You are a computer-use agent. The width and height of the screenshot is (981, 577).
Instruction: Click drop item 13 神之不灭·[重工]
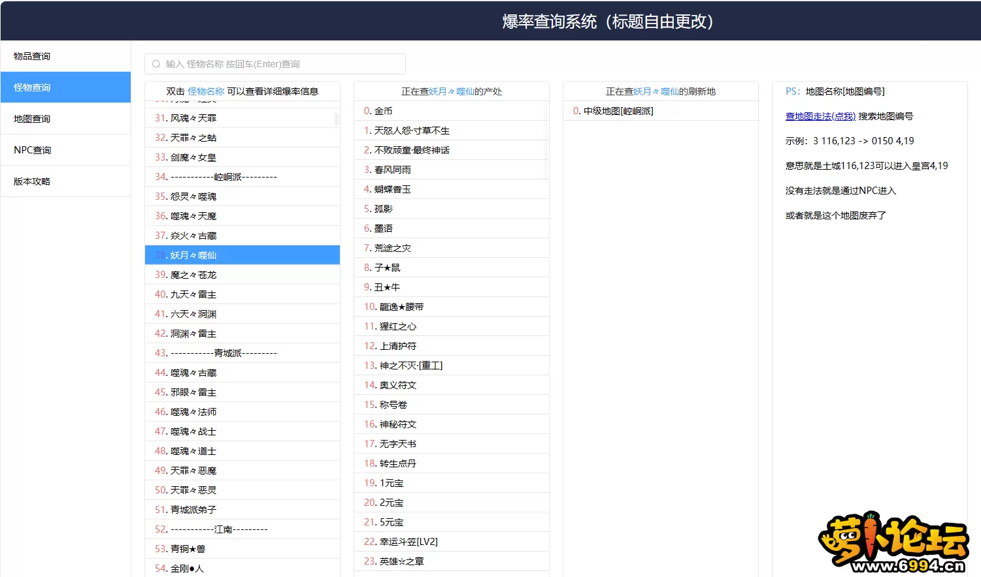click(x=452, y=366)
